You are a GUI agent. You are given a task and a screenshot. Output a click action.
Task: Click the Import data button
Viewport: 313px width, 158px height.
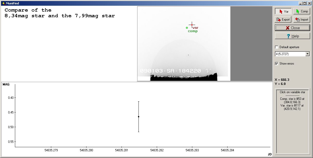[x=302, y=20]
